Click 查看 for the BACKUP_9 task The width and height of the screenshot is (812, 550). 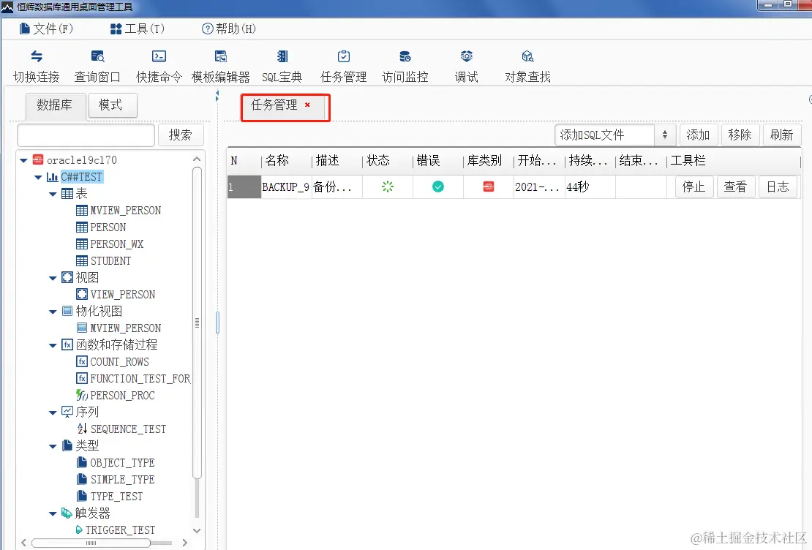(x=735, y=187)
